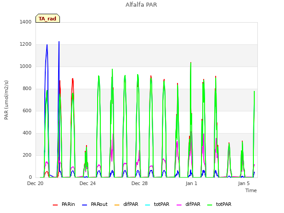
Task: Click the TA_rad annotation label
Action: (x=47, y=19)
